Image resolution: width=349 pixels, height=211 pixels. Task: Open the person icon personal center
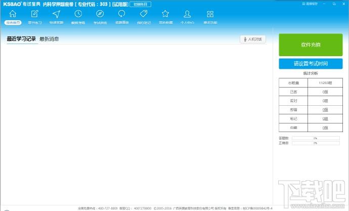pos(187,14)
